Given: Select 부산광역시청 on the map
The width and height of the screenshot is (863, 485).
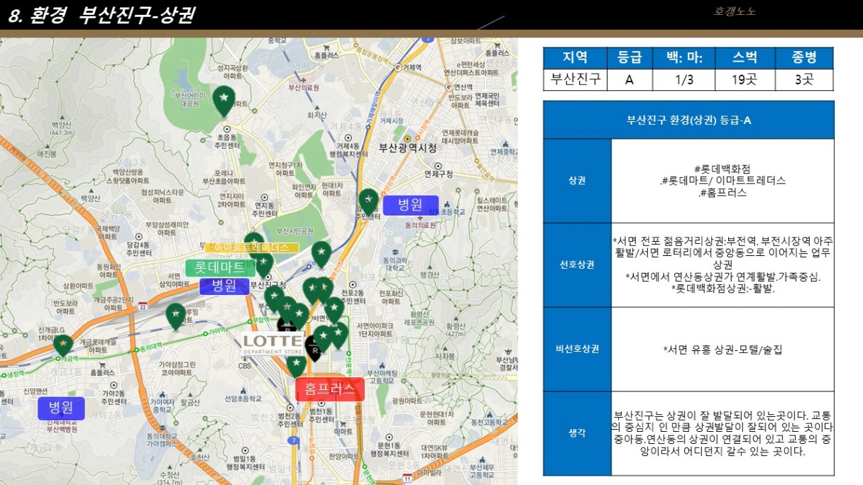Looking at the screenshot, I should click(x=407, y=148).
